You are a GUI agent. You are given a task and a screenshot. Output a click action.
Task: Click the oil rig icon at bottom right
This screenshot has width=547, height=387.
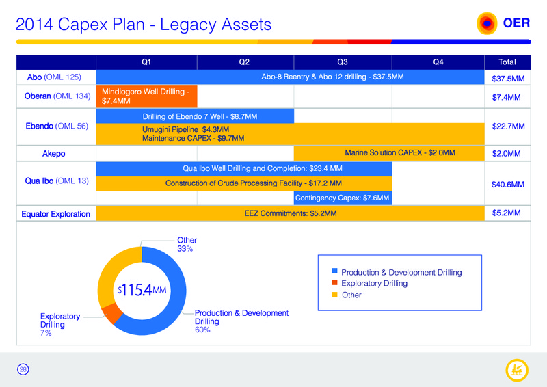[517, 371]
